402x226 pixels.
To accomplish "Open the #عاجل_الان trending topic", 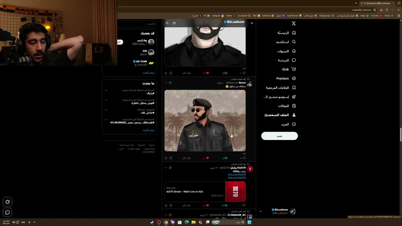I will pyautogui.click(x=147, y=113).
